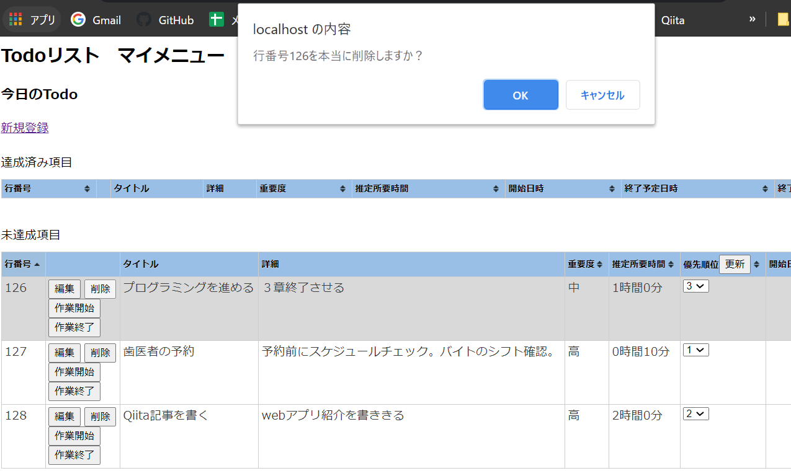Click 作業終了 for row 127
This screenshot has width=791, height=476.
tap(74, 391)
